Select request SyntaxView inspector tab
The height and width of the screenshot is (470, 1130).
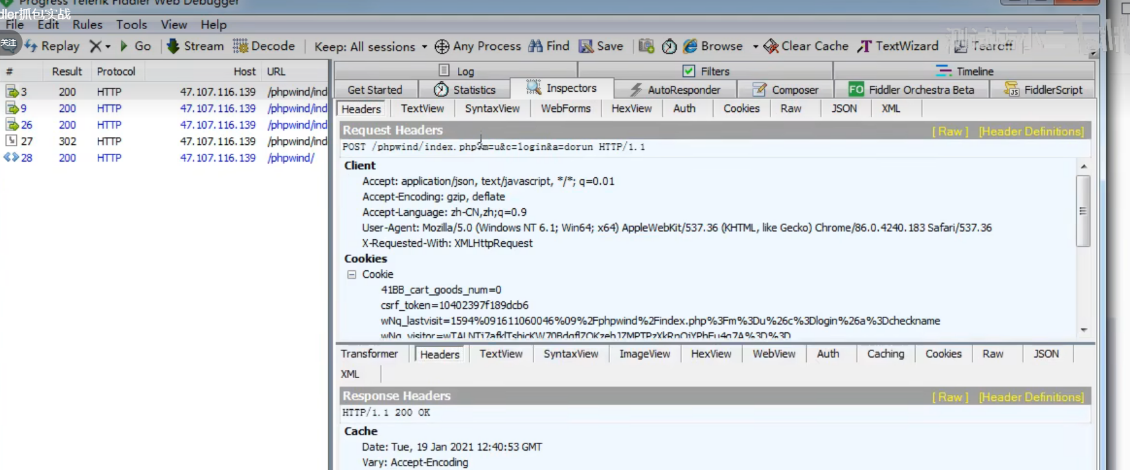[492, 109]
